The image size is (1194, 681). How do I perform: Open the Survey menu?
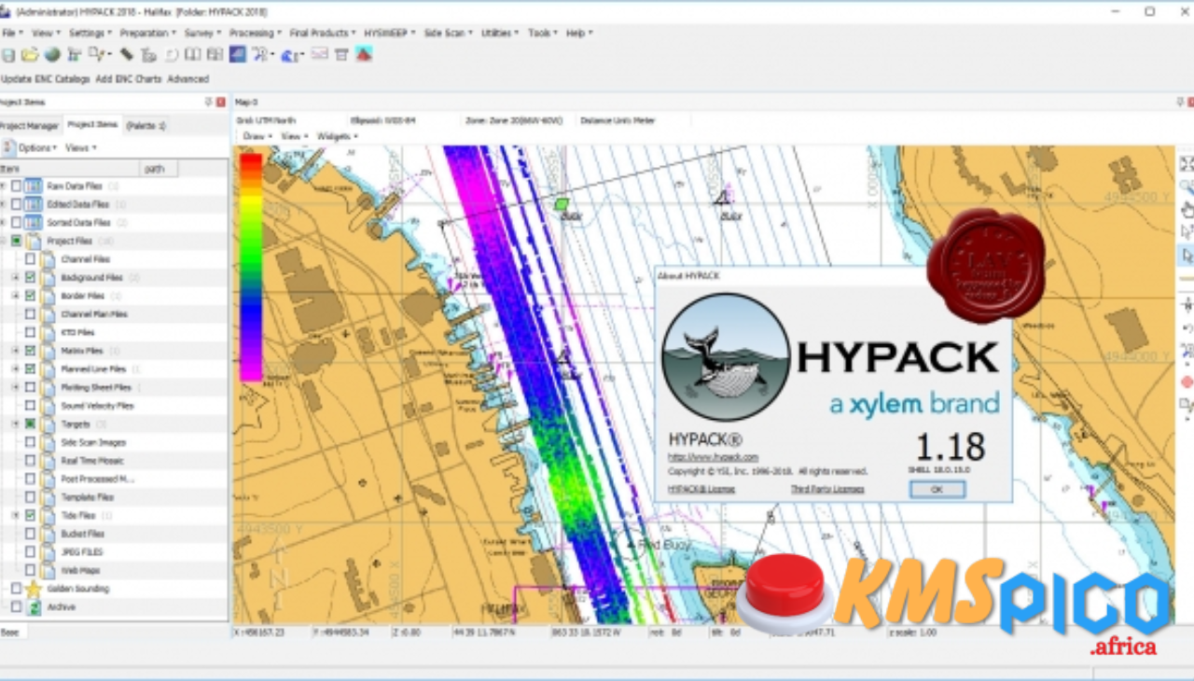coord(202,33)
